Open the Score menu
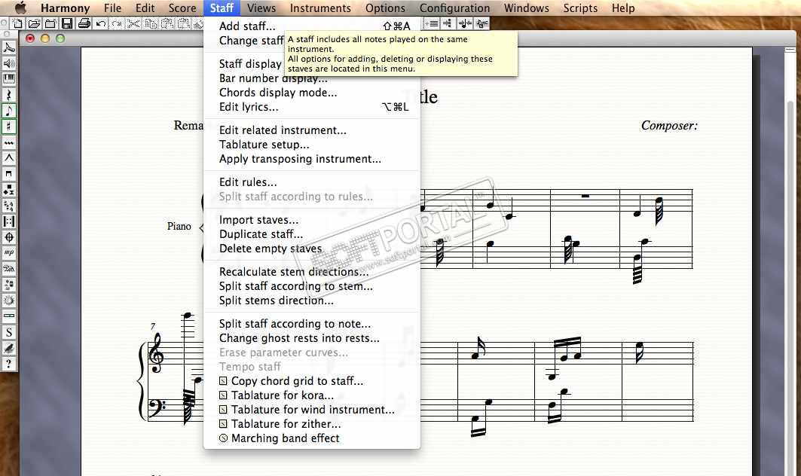 [x=182, y=8]
